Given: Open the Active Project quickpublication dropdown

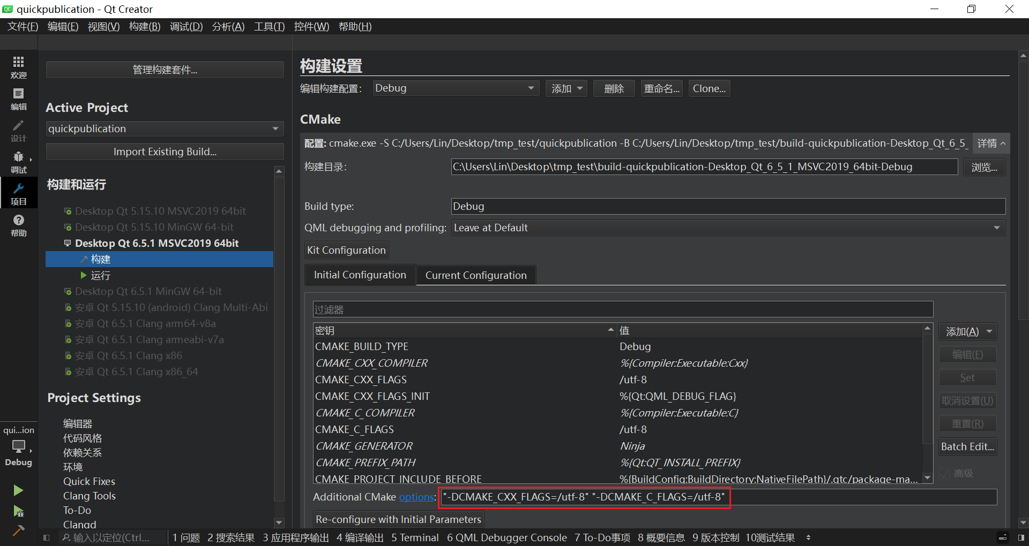Looking at the screenshot, I should pyautogui.click(x=165, y=128).
